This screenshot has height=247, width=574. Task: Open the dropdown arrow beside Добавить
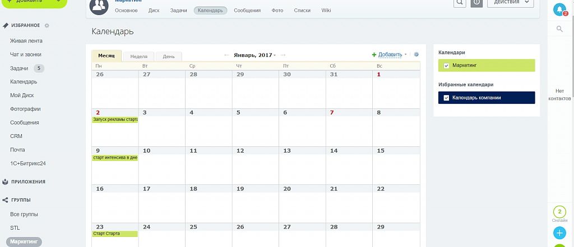tap(406, 55)
